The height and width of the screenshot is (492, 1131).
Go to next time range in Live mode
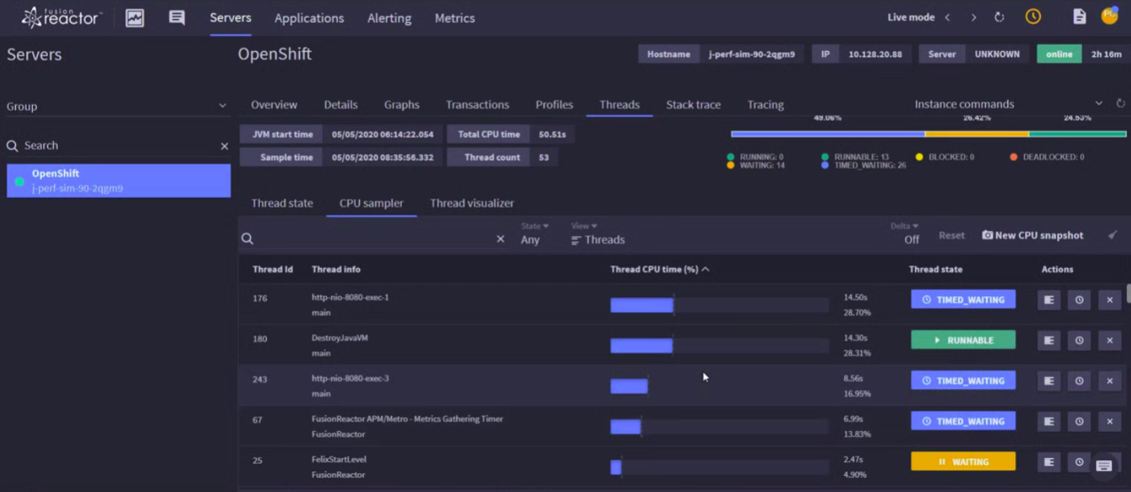click(974, 18)
